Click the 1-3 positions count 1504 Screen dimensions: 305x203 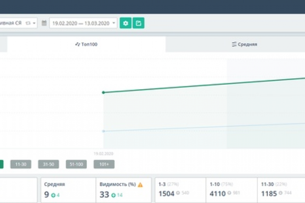[166, 194]
